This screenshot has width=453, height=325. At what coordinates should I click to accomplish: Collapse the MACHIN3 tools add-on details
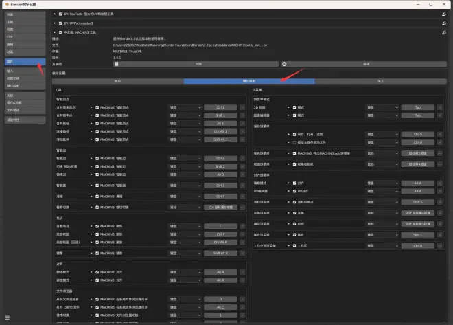54,32
